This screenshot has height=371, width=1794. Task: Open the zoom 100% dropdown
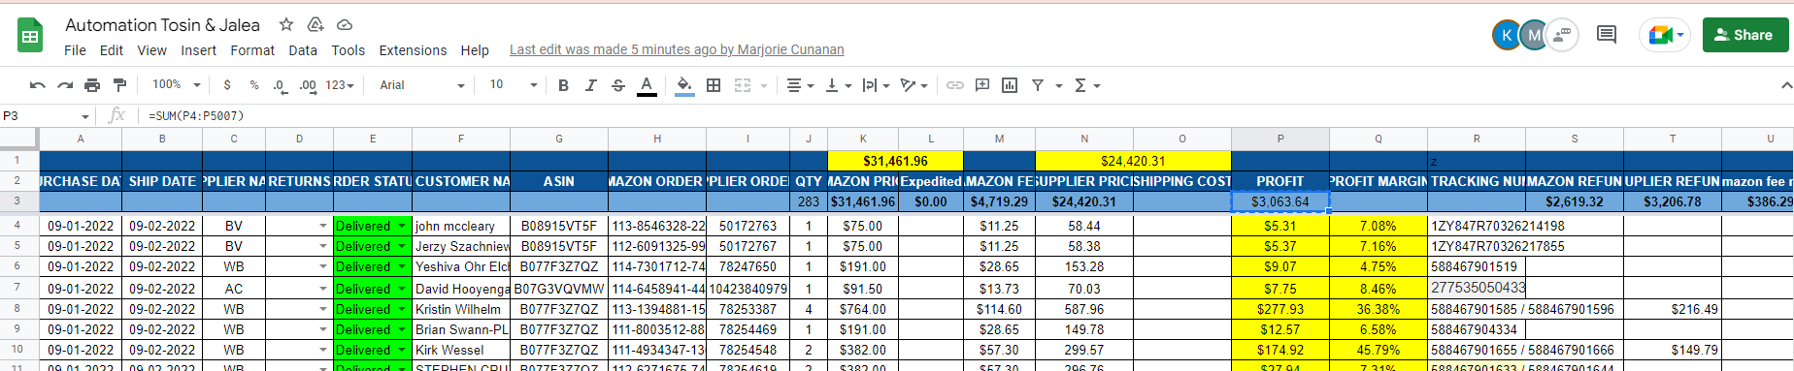176,85
